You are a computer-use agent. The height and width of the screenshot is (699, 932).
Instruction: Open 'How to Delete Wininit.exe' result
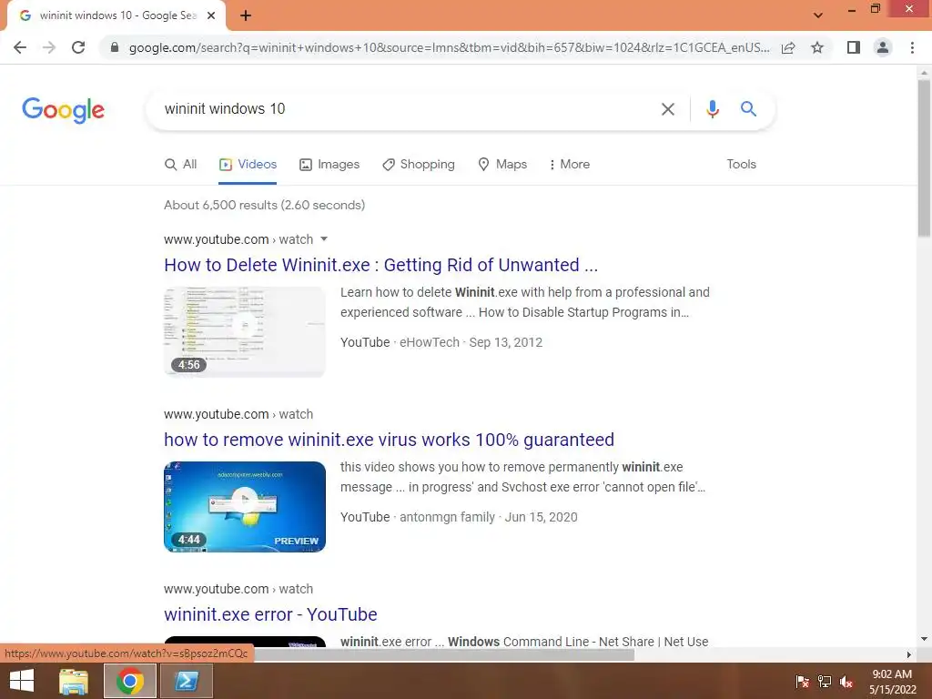pos(381,265)
